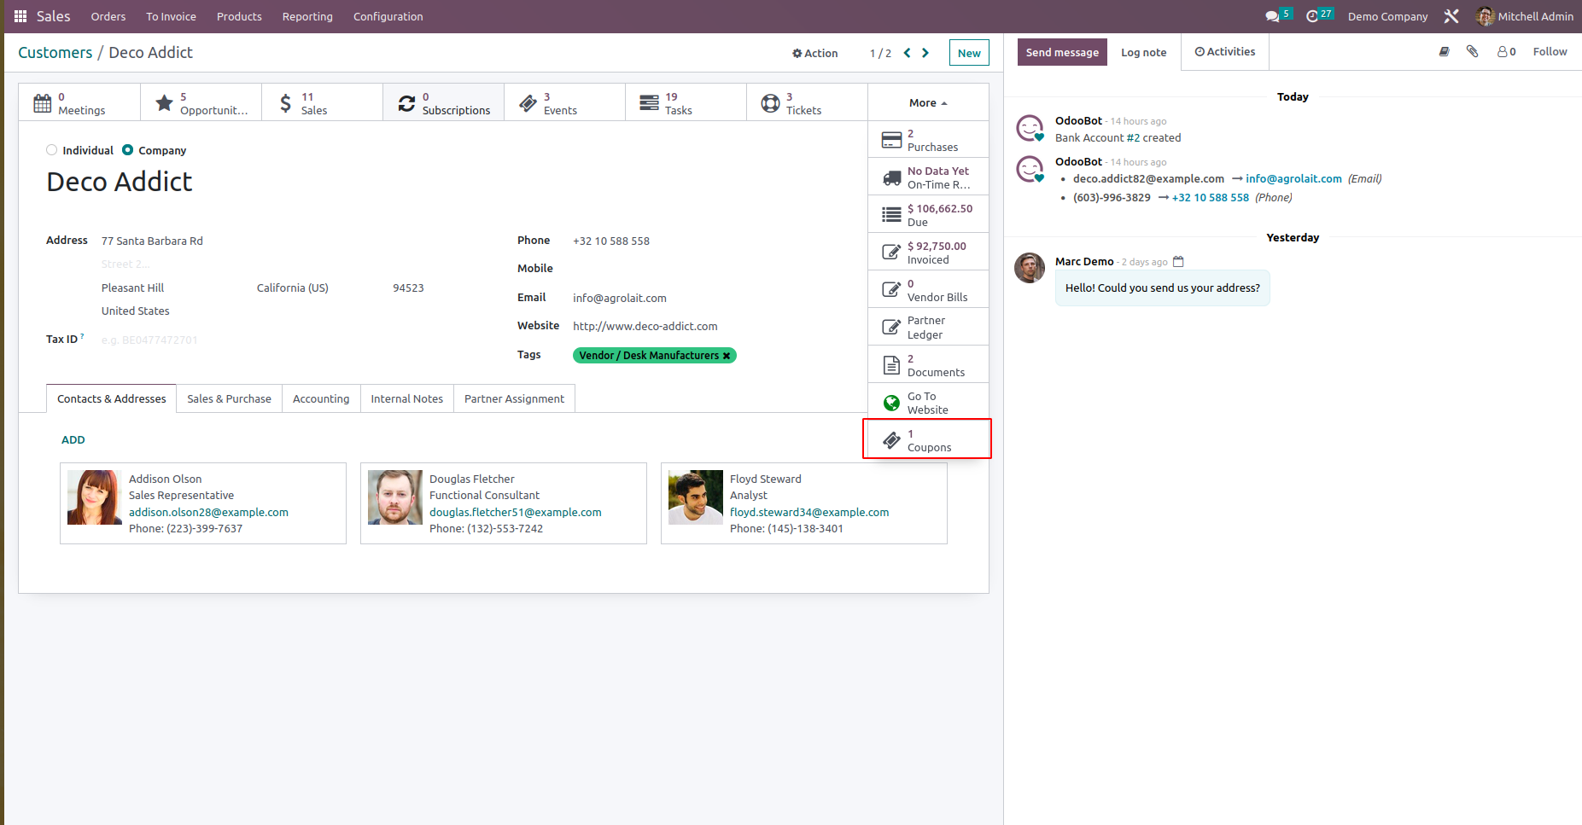
Task: Open the Vendor Bills button
Action: 928,290
